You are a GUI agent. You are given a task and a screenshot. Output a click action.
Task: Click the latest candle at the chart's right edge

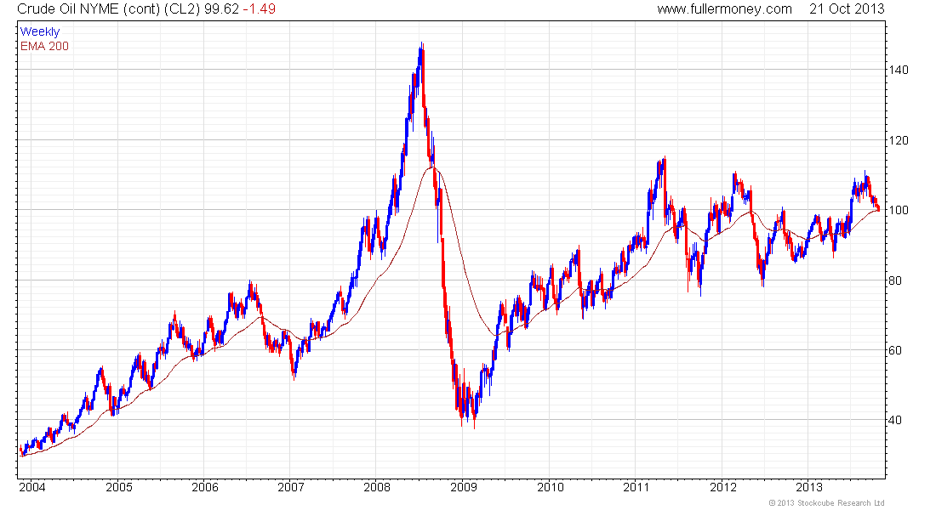[879, 207]
